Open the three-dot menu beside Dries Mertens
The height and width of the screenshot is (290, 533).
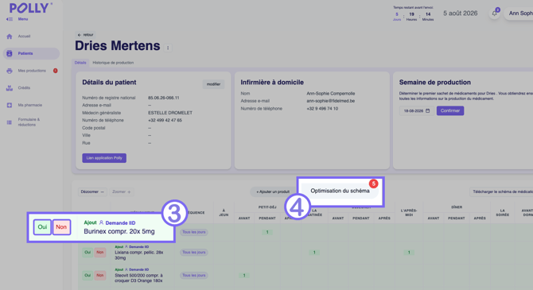click(x=168, y=48)
